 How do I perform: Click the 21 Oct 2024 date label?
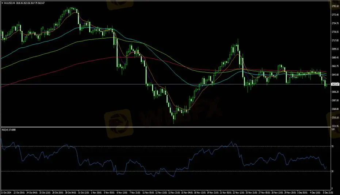[6, 192]
